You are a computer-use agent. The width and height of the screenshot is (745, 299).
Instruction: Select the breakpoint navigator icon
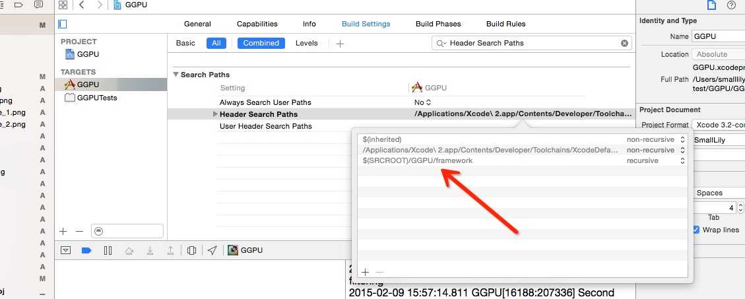pos(18,5)
